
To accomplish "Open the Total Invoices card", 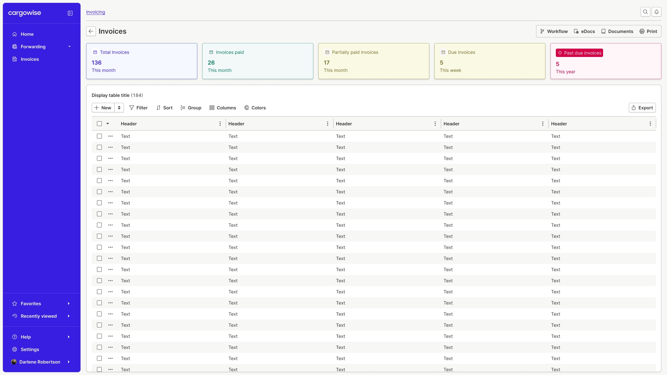I will click(x=142, y=61).
